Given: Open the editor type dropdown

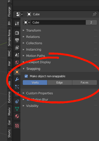Looking at the screenshot, I should [19, 14].
